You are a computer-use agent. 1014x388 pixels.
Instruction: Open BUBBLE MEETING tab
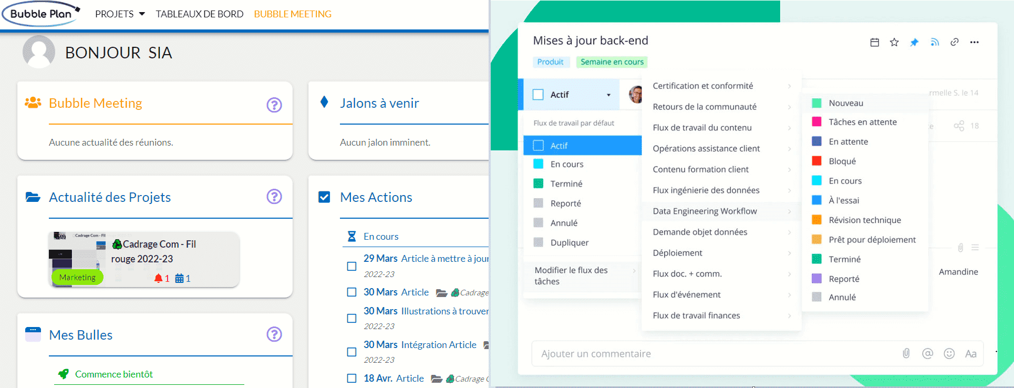[x=293, y=14]
